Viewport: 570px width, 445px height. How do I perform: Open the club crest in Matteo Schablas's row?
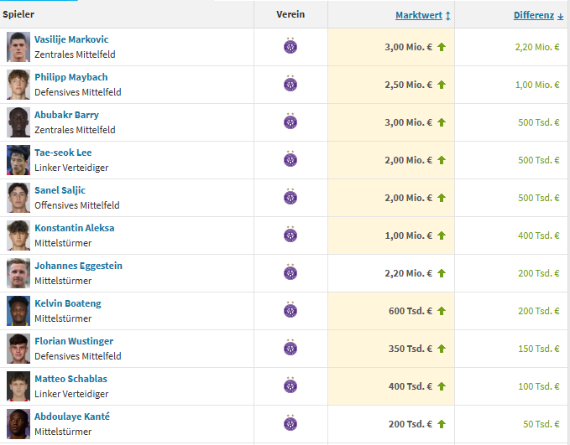coord(290,385)
